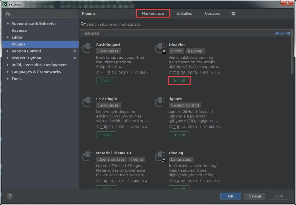This screenshot has width=296, height=205.
Task: Click the PyCharm icon in title bar
Action: [x=5, y=4]
